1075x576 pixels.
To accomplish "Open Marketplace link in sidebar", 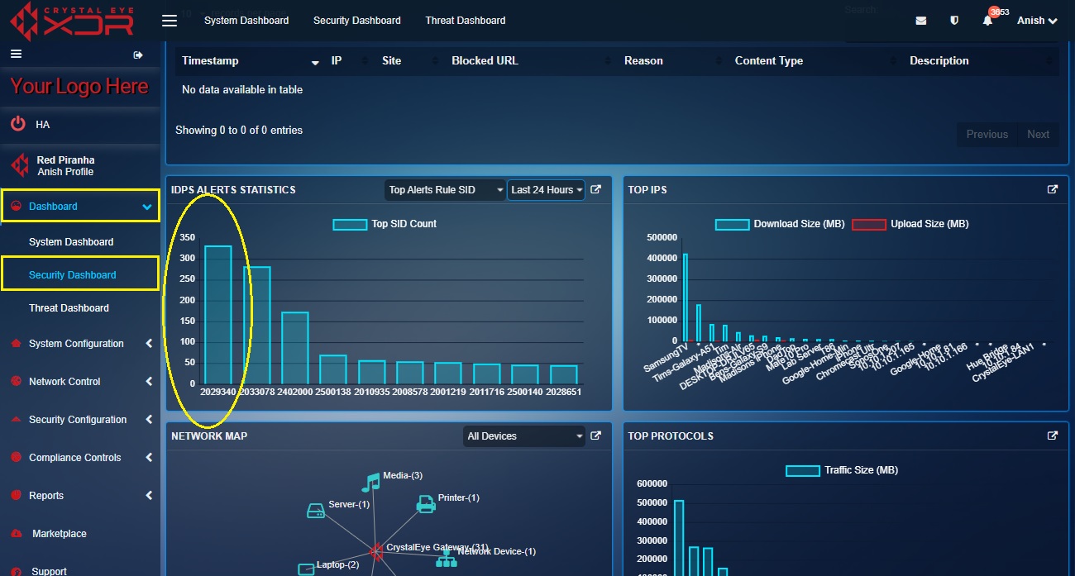I will coord(60,534).
